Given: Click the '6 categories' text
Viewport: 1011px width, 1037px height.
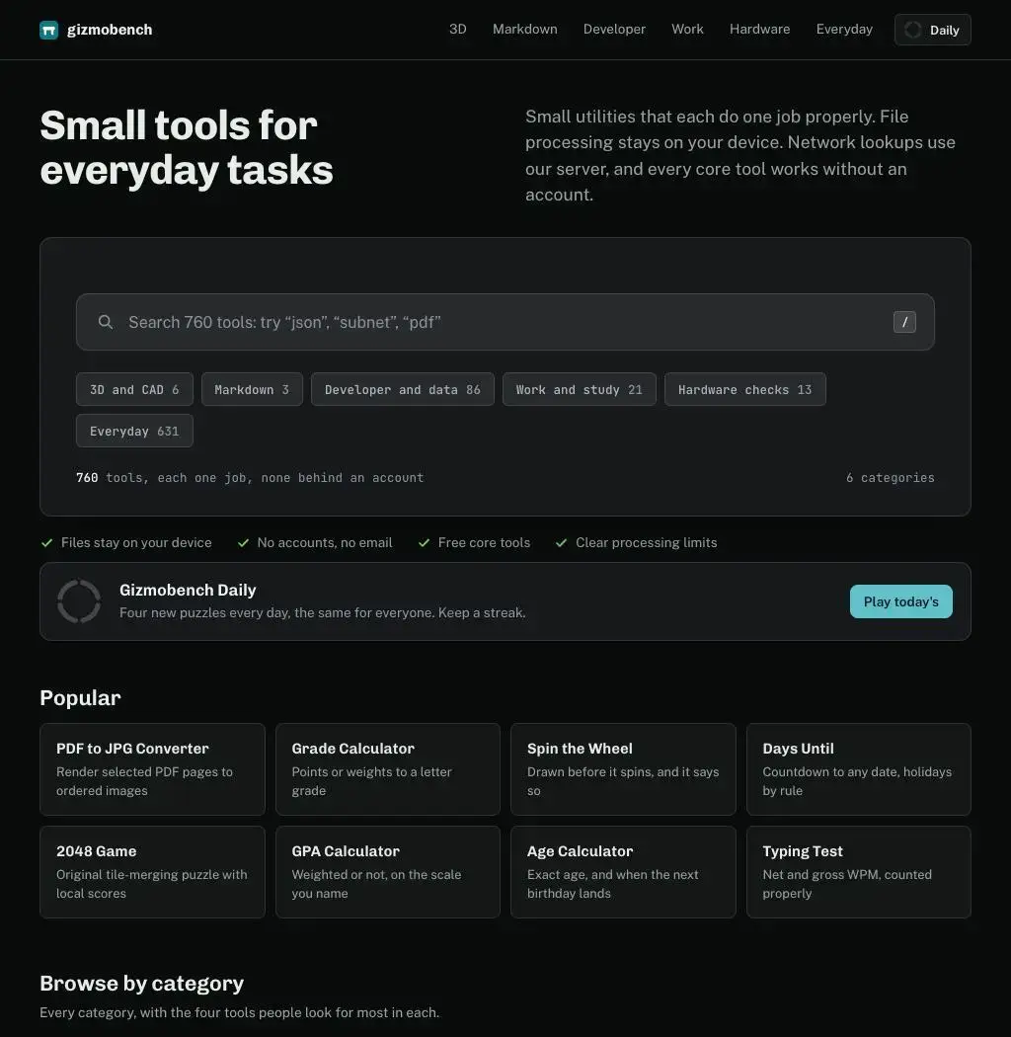Looking at the screenshot, I should 890,477.
